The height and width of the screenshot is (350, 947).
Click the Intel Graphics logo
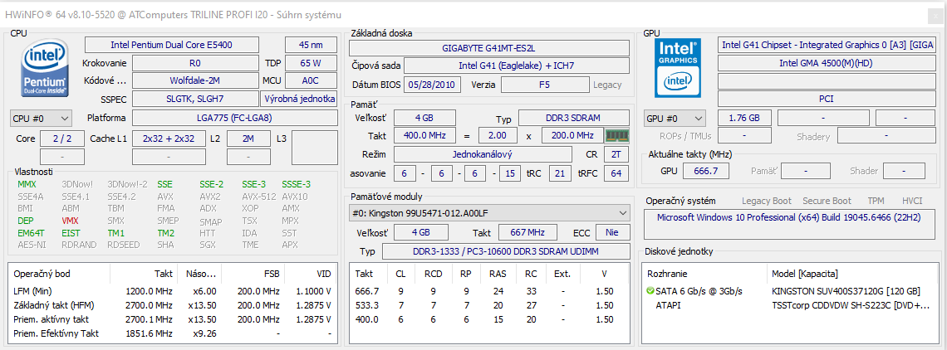click(678, 68)
